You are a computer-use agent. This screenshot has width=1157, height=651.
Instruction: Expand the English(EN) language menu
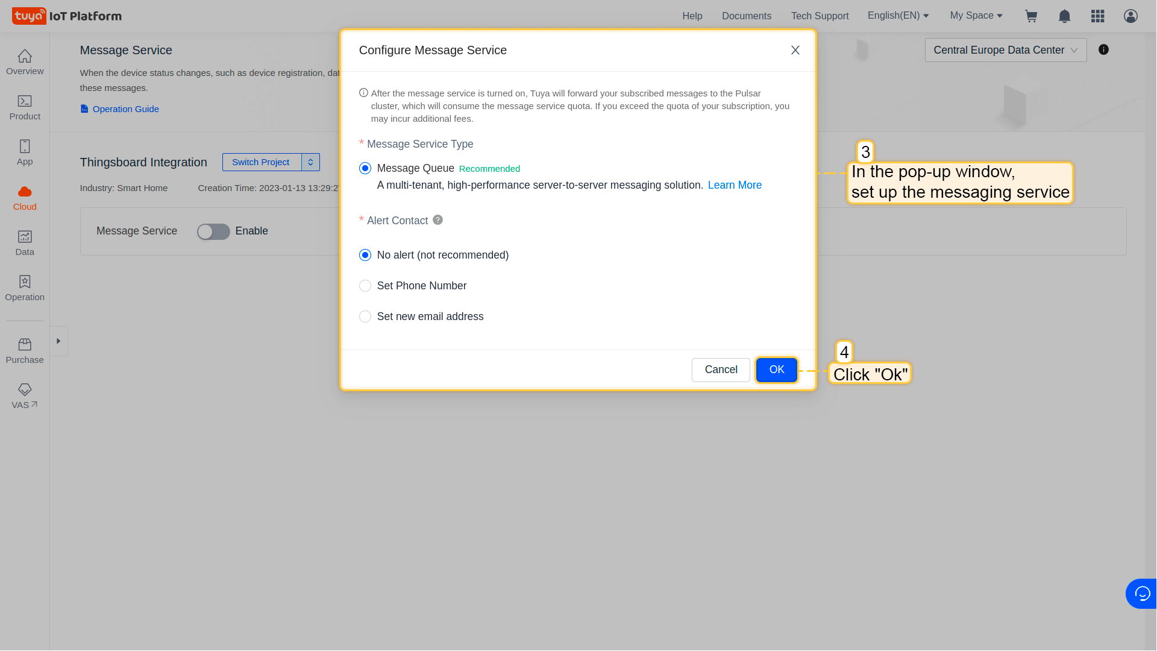(x=898, y=16)
